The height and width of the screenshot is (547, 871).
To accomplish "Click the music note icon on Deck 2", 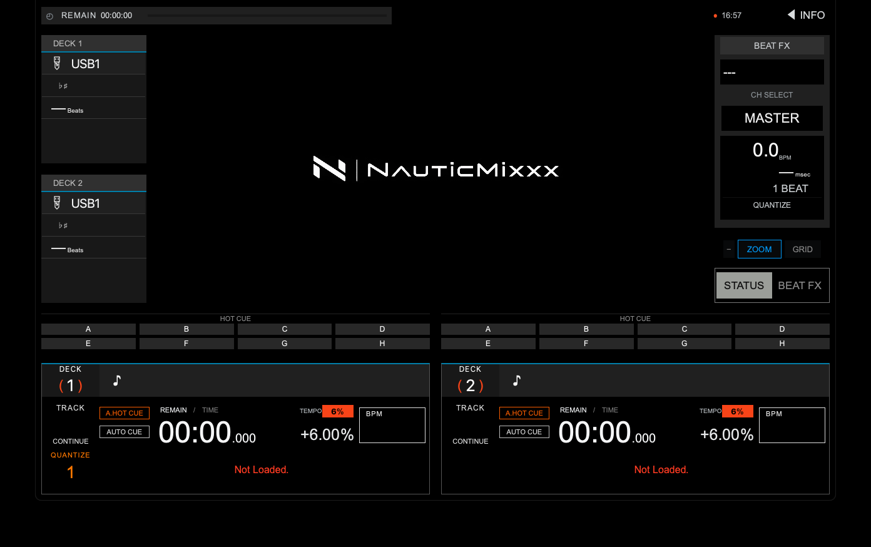I will click(x=517, y=381).
